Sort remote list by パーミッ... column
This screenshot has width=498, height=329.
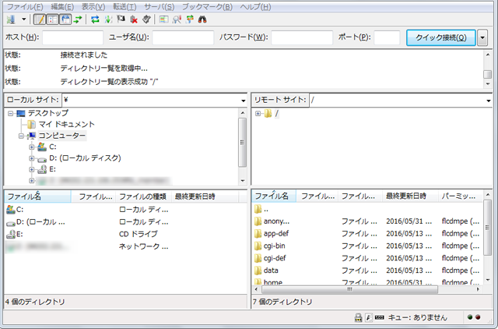click(460, 196)
